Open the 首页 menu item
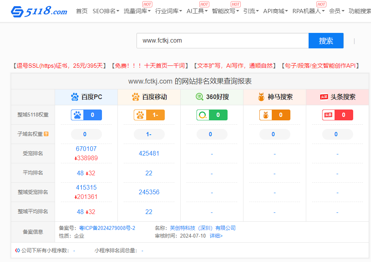The width and height of the screenshot is (371, 262). pos(82,11)
